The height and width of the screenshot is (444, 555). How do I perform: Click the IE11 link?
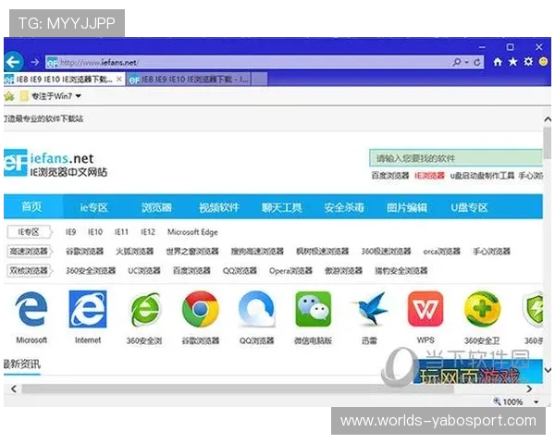pos(121,232)
